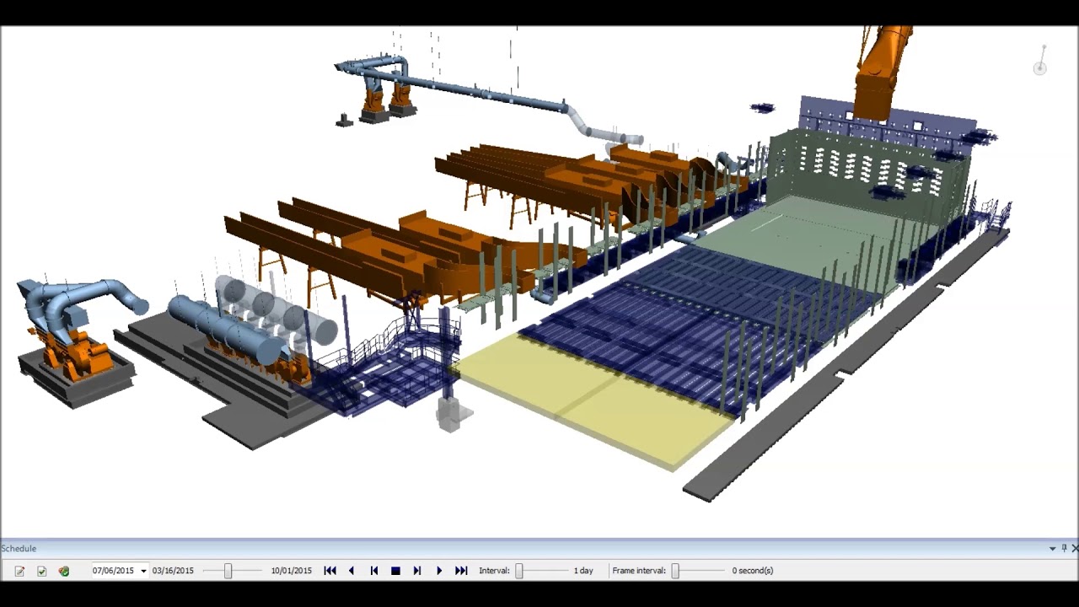Viewport: 1079px width, 607px height.
Task: Toggle the Schedule panel pin
Action: [1064, 549]
